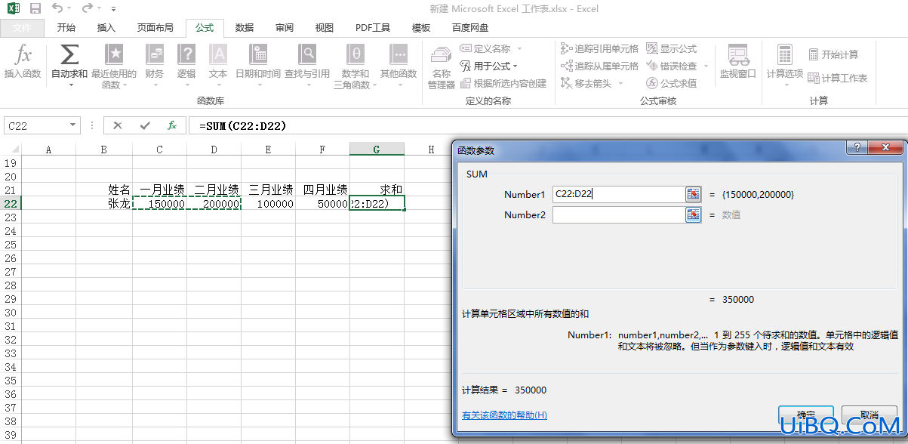Select column H header

431,149
